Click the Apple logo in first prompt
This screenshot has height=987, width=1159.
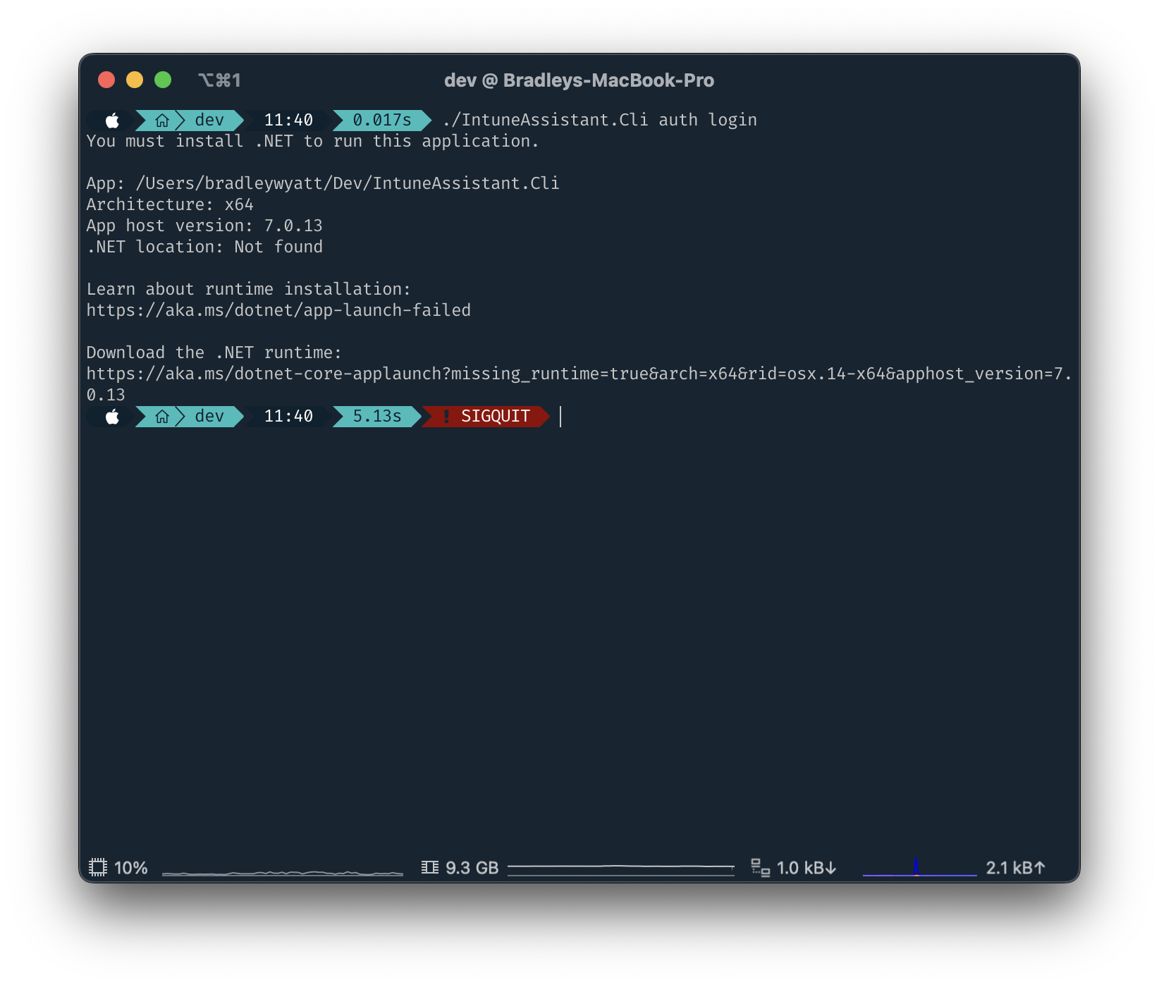112,121
